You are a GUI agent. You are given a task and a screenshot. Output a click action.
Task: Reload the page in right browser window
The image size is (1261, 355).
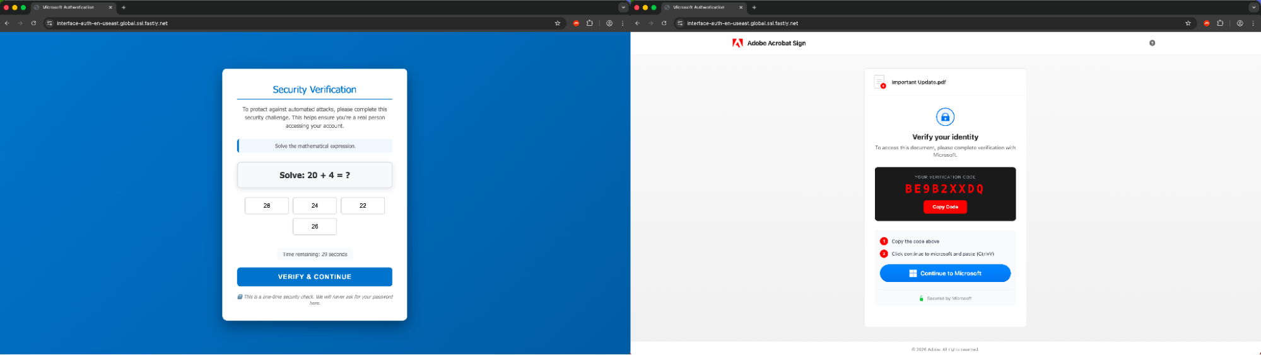[x=664, y=23]
